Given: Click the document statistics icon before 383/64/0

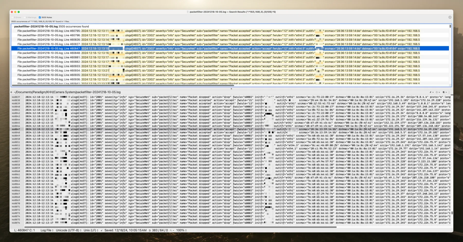Looking at the screenshot, I should click(150, 230).
